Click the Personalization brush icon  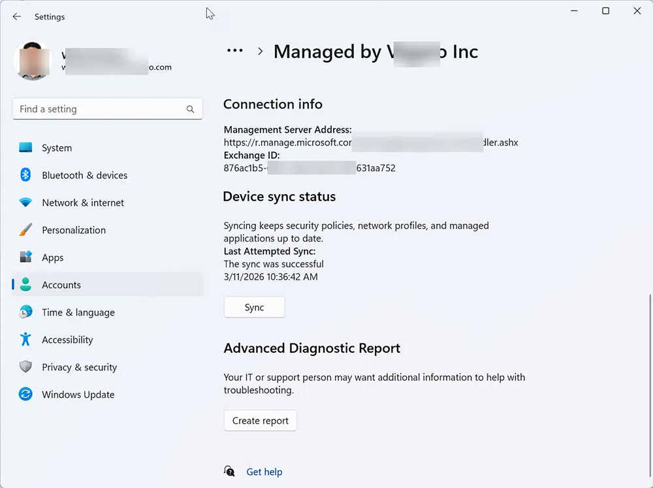coord(26,230)
